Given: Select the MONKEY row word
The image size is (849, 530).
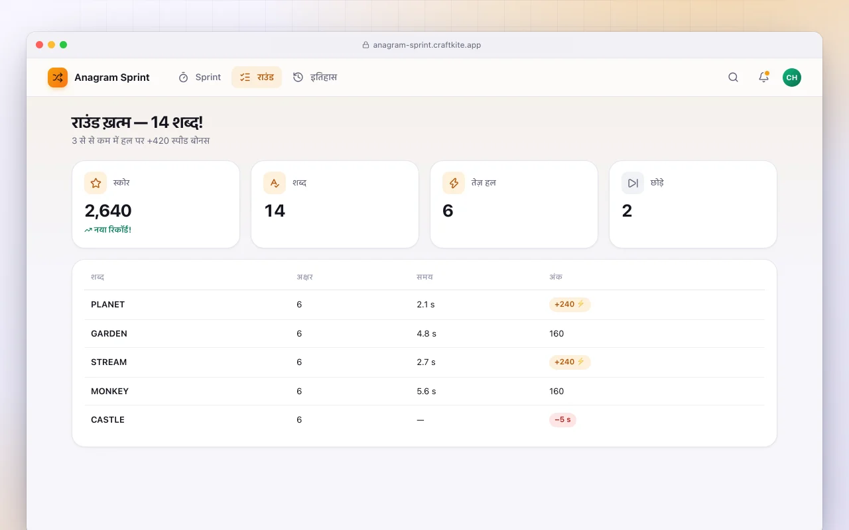Looking at the screenshot, I should click(x=110, y=392).
